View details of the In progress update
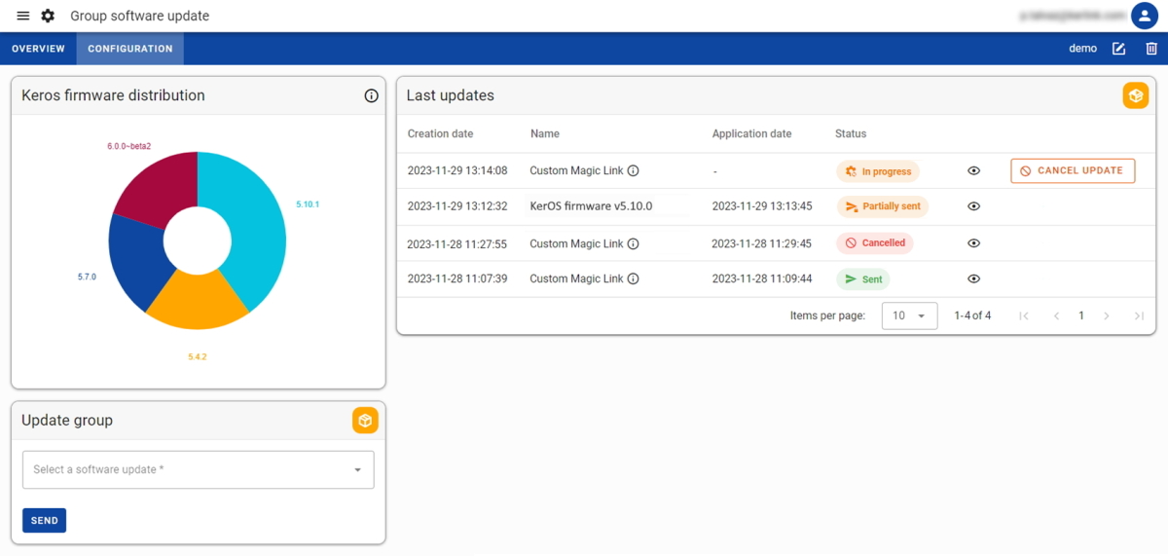The width and height of the screenshot is (1168, 556). click(x=973, y=170)
